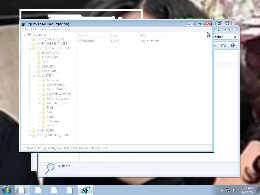The image size is (260, 195).
Task: Select the Keyboard Layout key
Action: [x=58, y=99]
